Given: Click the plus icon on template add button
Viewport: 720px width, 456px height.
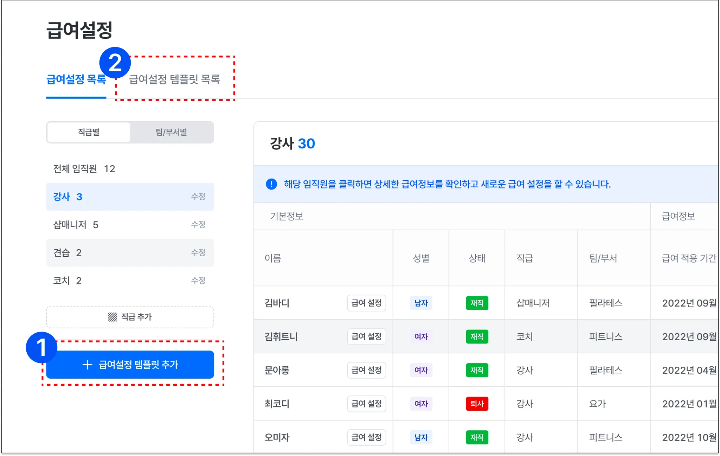Looking at the screenshot, I should tap(87, 365).
